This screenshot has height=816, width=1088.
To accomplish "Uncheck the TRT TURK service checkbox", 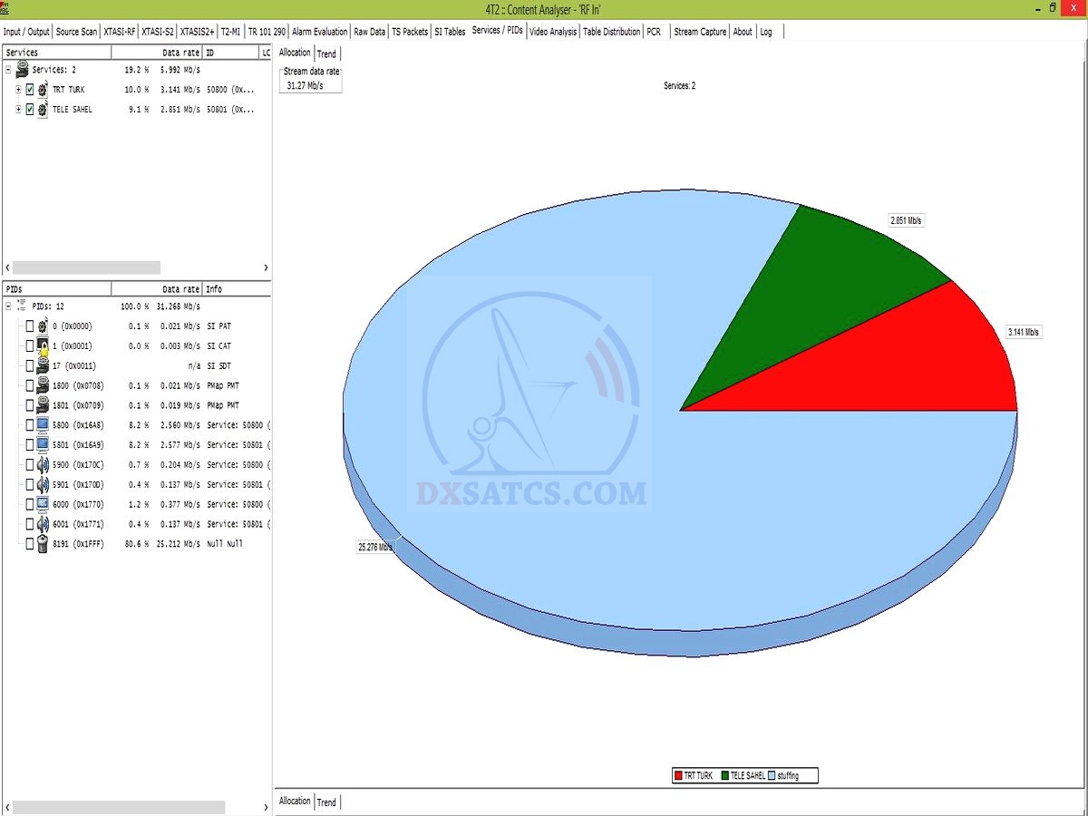I will [30, 90].
